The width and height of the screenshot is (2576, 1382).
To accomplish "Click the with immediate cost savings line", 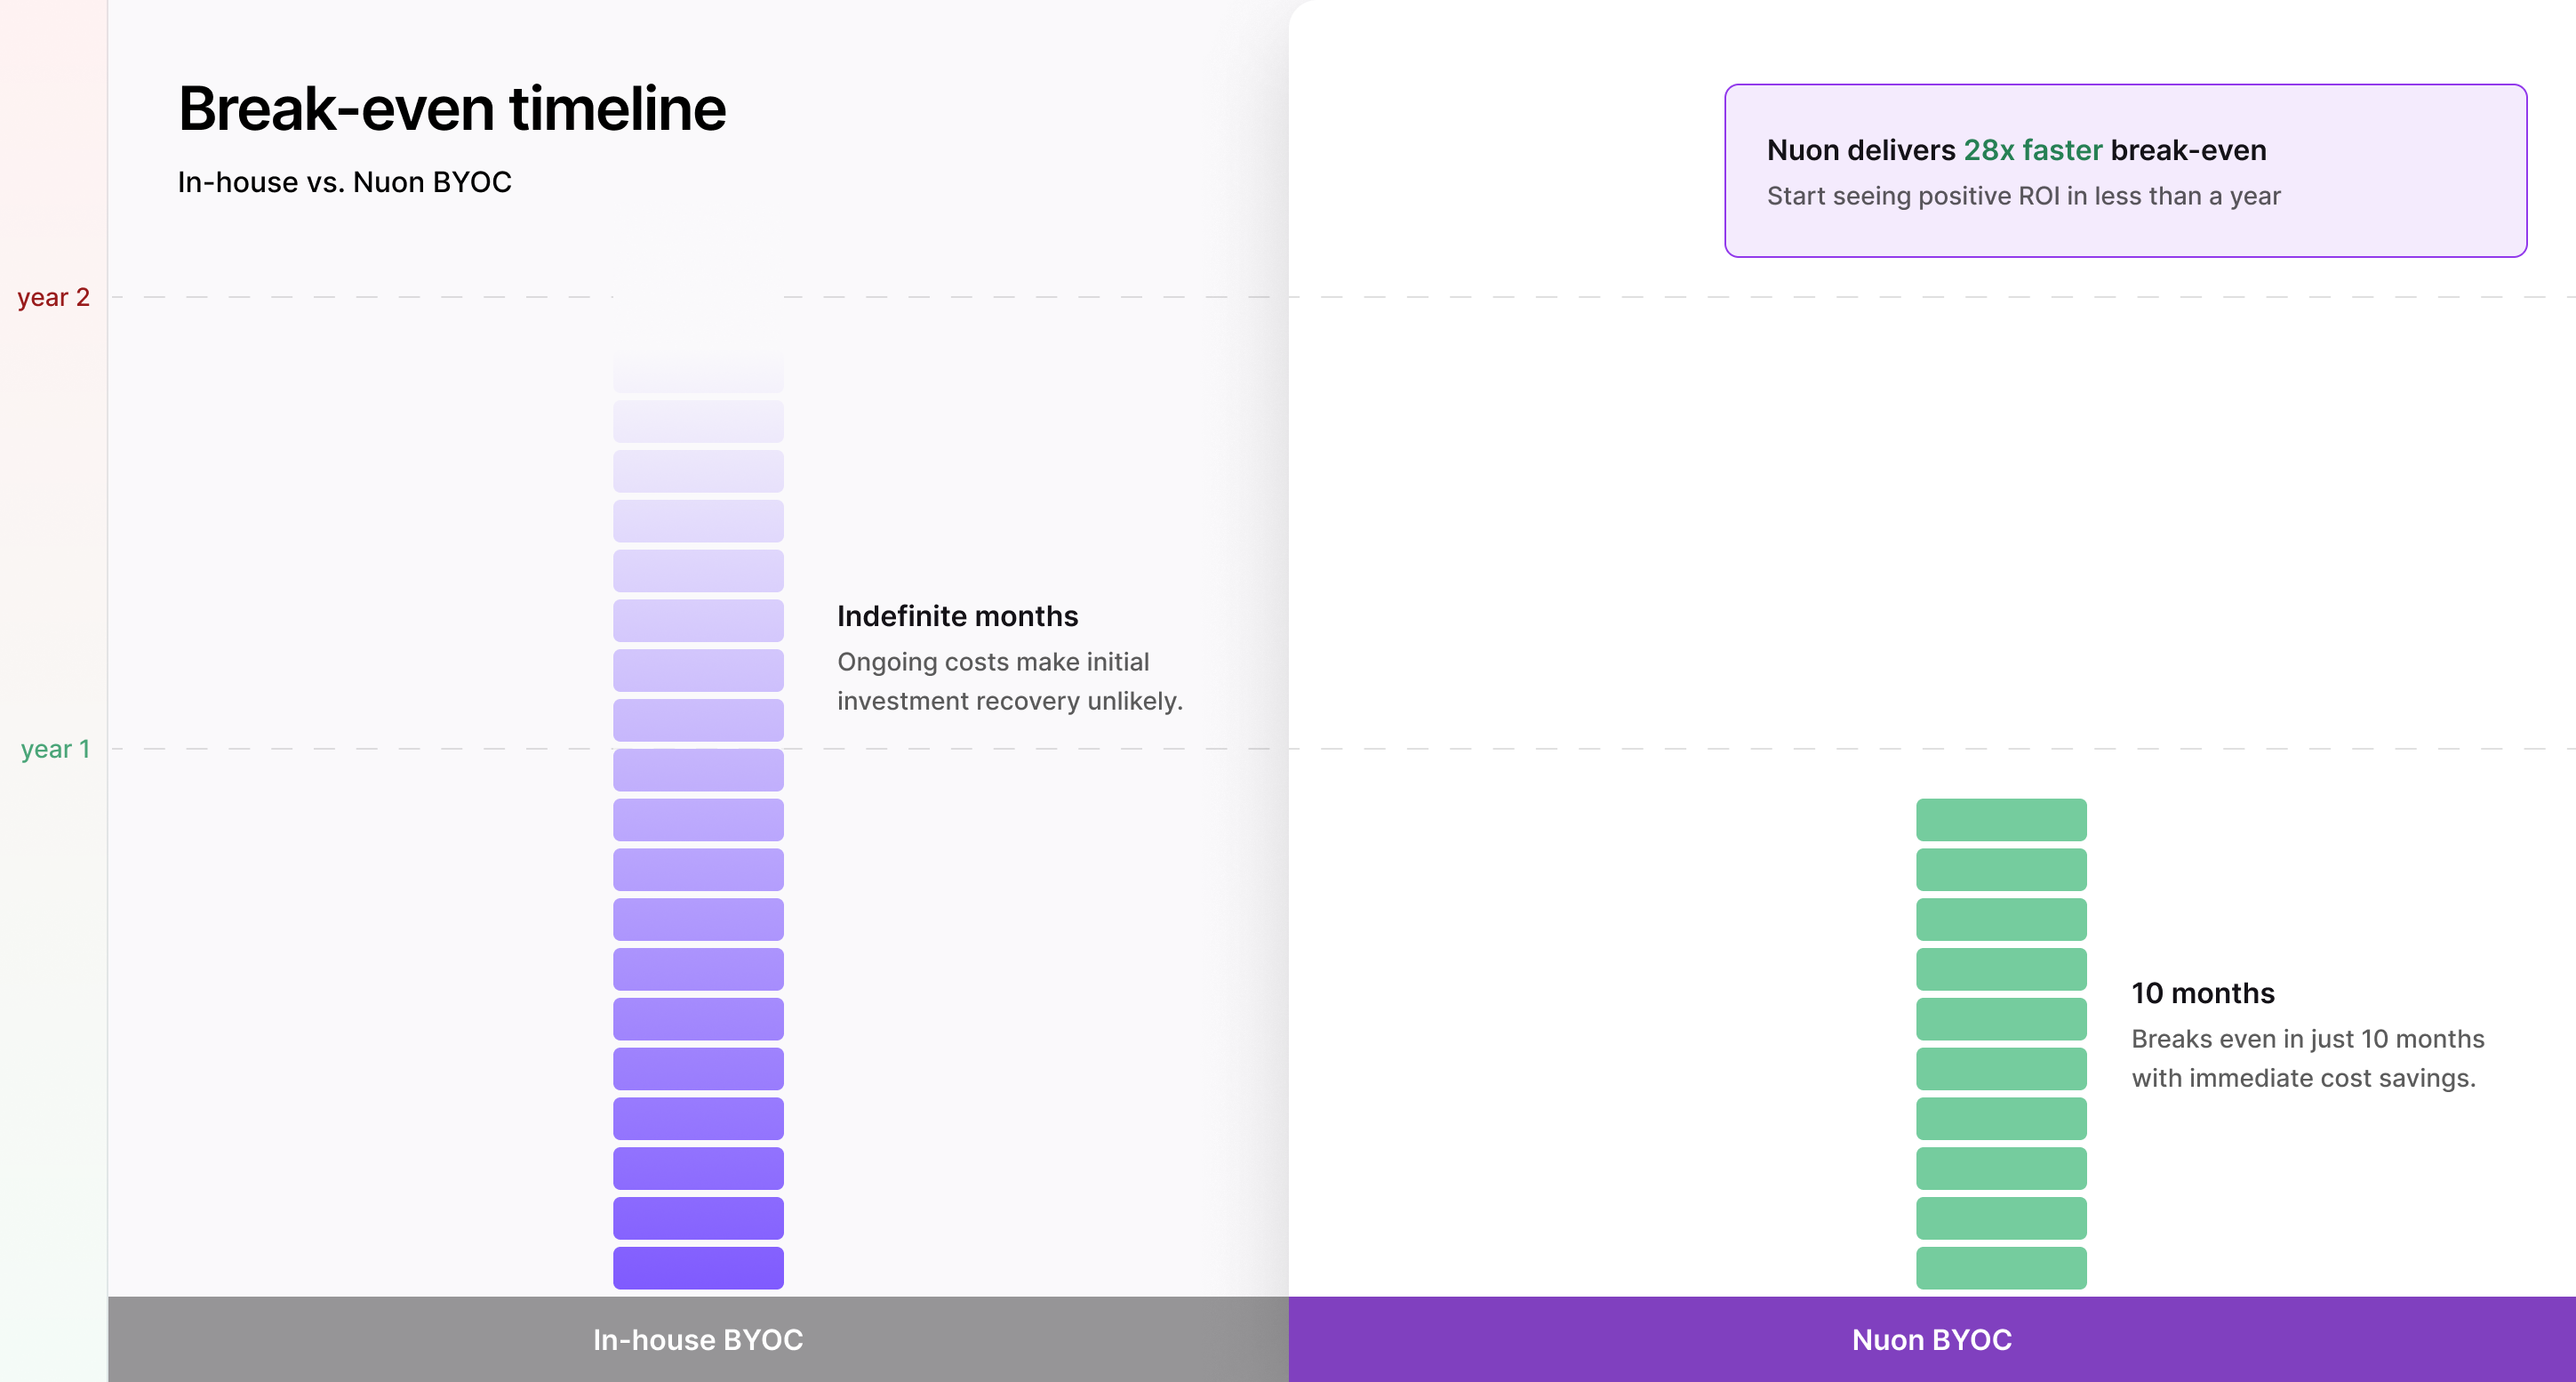I will pos(2303,1078).
